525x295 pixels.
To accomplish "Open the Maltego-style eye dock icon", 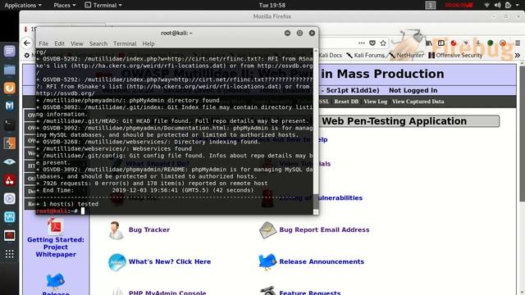I will coord(9,162).
